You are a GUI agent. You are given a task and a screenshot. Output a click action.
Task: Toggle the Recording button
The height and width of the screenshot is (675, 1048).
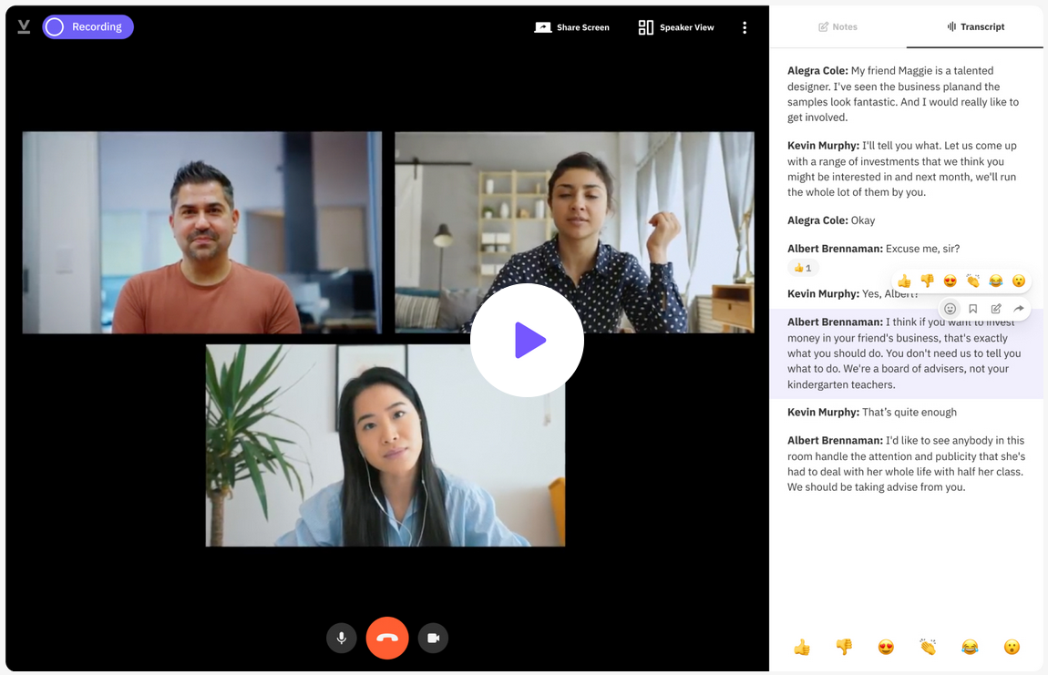pyautogui.click(x=87, y=26)
